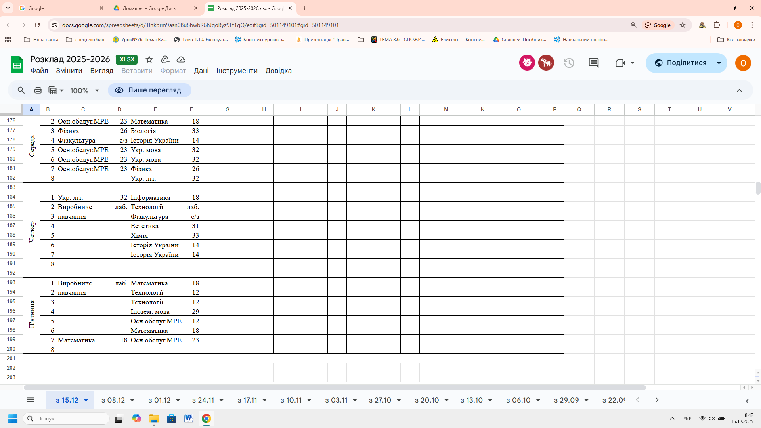Click the Поділитися share button
Screen dimensions: 761x428
pyautogui.click(x=681, y=63)
